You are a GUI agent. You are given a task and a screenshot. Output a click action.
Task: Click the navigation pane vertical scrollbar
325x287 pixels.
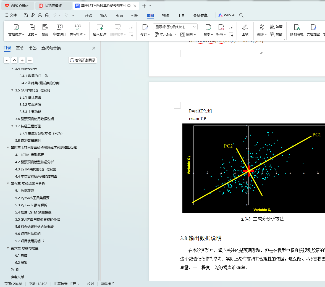coord(99,218)
